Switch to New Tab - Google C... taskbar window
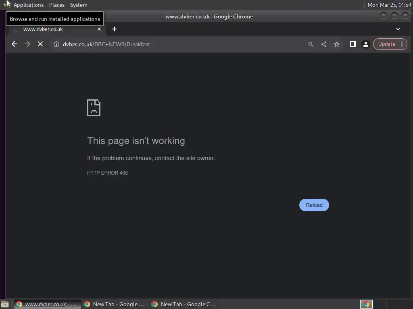 coord(184,304)
